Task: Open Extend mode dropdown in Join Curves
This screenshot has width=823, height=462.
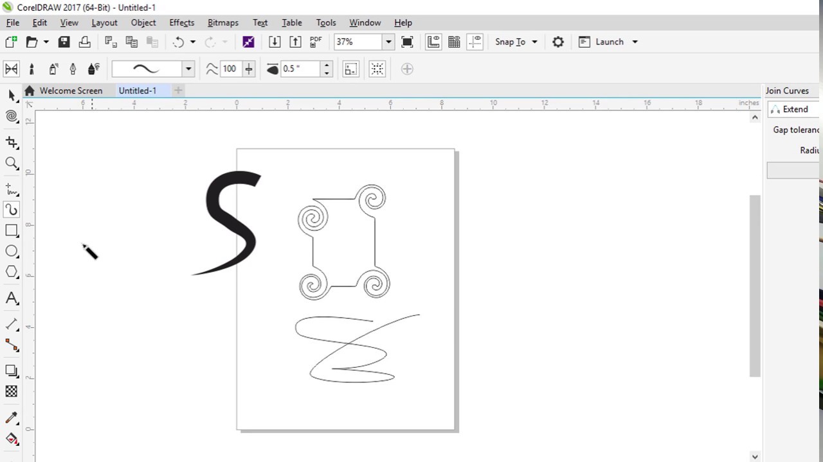Action: coord(794,109)
